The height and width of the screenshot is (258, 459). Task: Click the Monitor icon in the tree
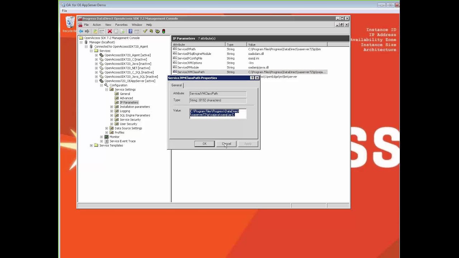click(107, 137)
